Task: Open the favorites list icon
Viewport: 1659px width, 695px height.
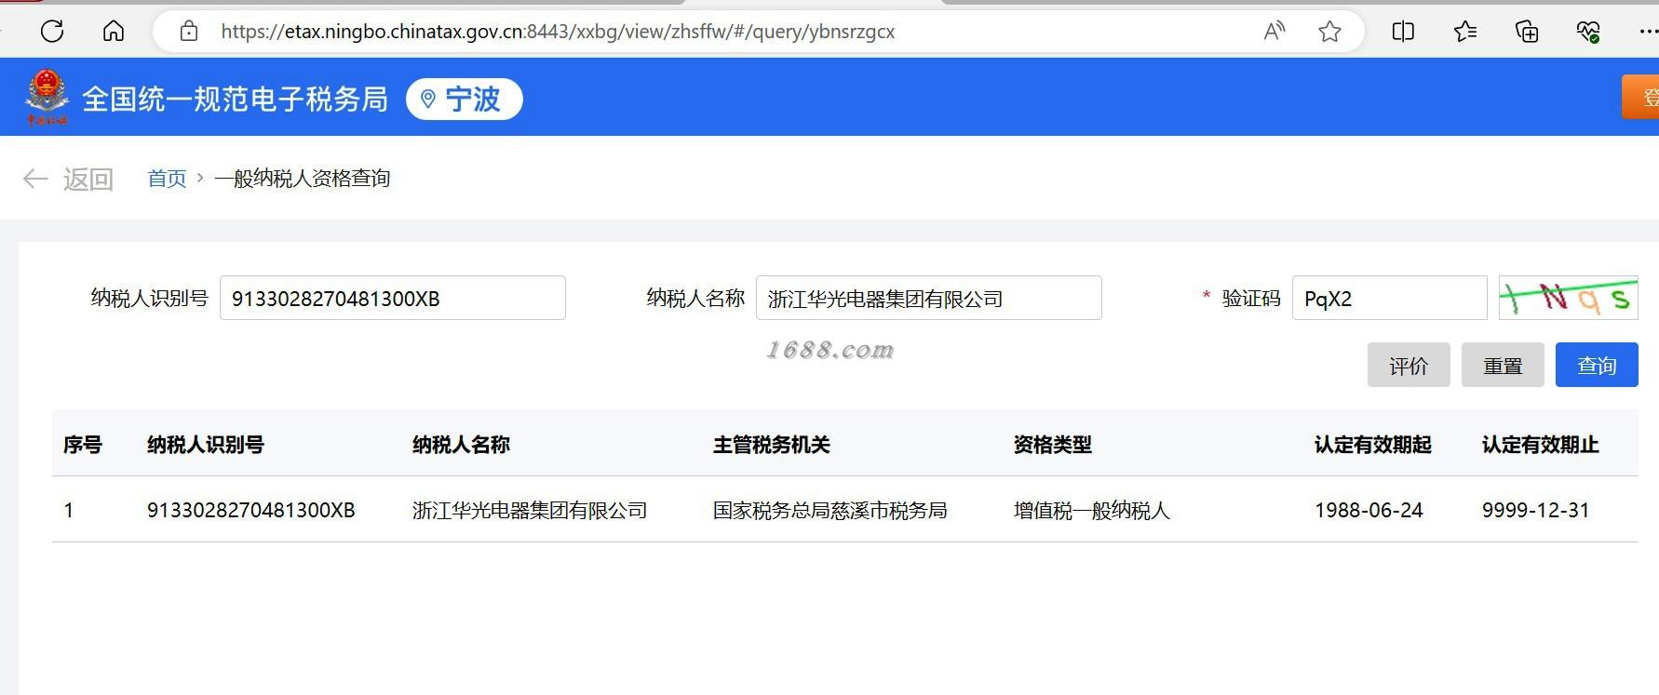Action: (1464, 32)
